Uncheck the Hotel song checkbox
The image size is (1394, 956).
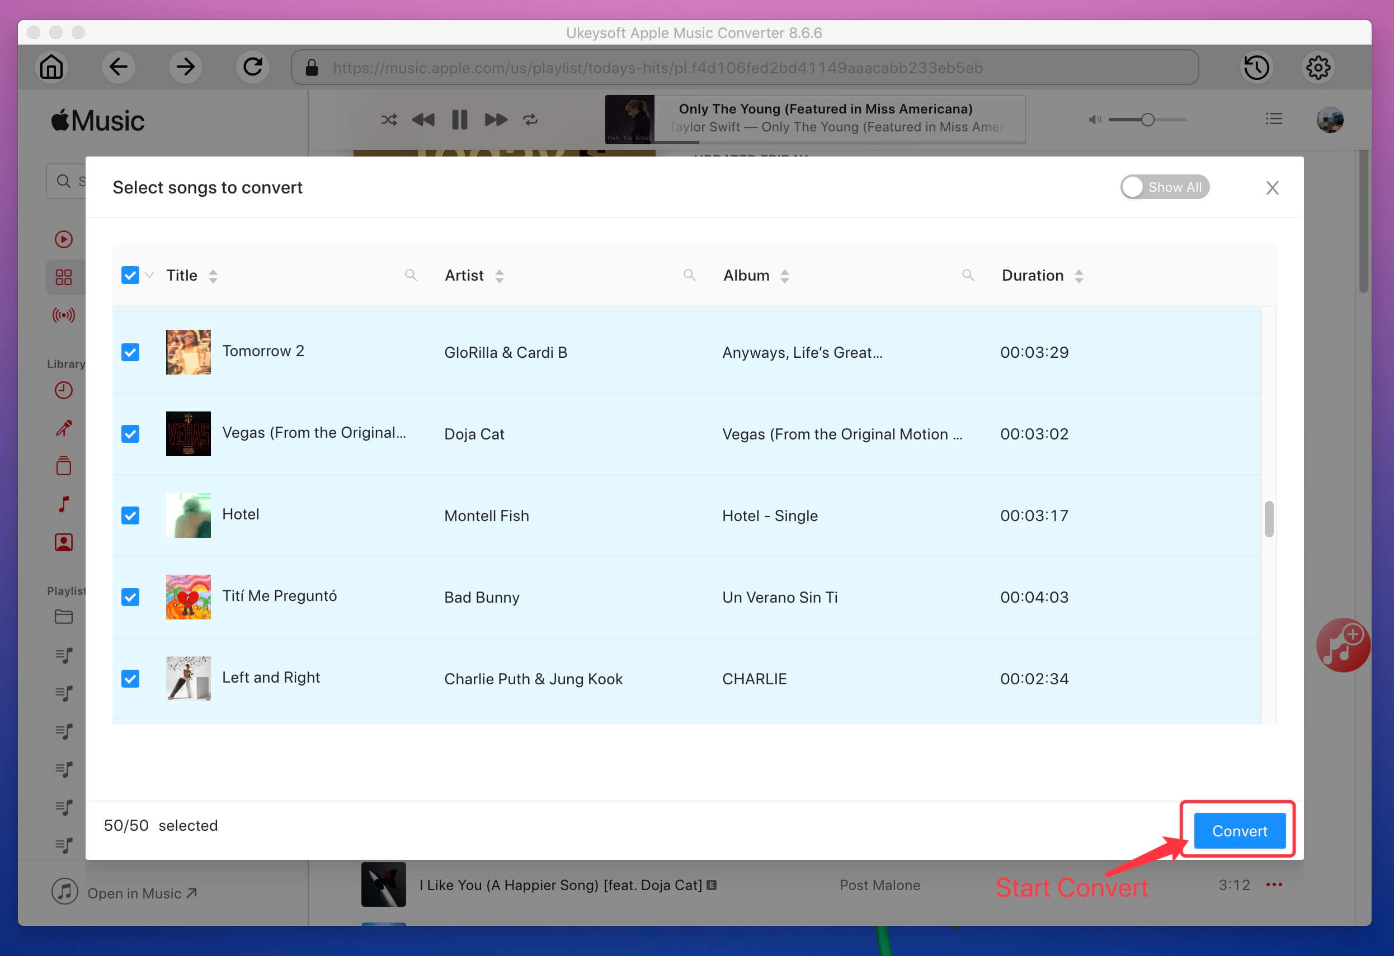coord(129,515)
